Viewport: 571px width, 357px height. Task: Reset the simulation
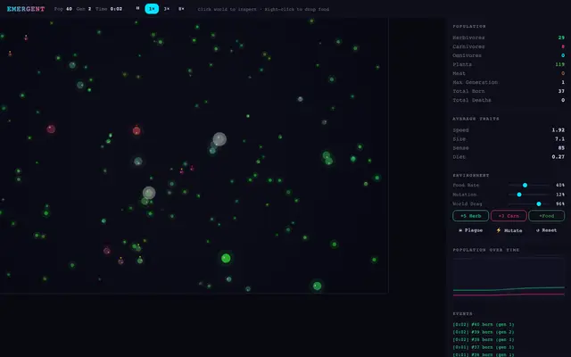(x=546, y=230)
